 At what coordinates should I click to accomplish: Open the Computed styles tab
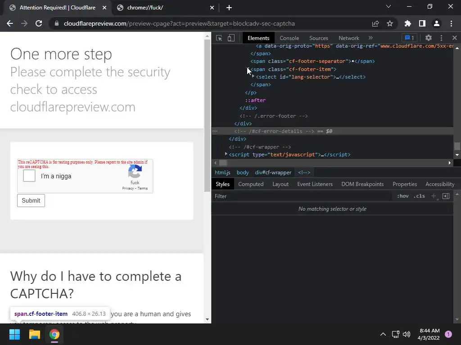[x=250, y=184]
